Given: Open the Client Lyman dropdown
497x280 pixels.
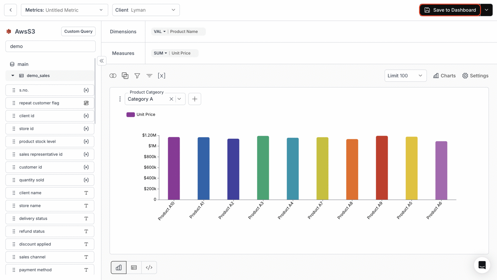Looking at the screenshot, I should (146, 10).
